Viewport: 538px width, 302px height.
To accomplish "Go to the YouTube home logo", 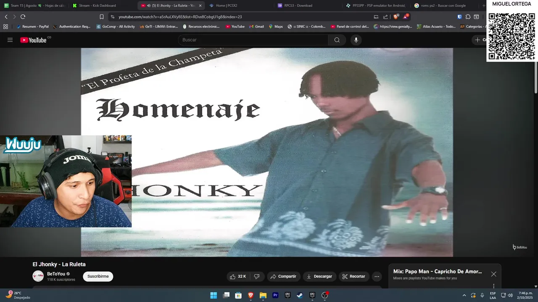I will point(33,40).
